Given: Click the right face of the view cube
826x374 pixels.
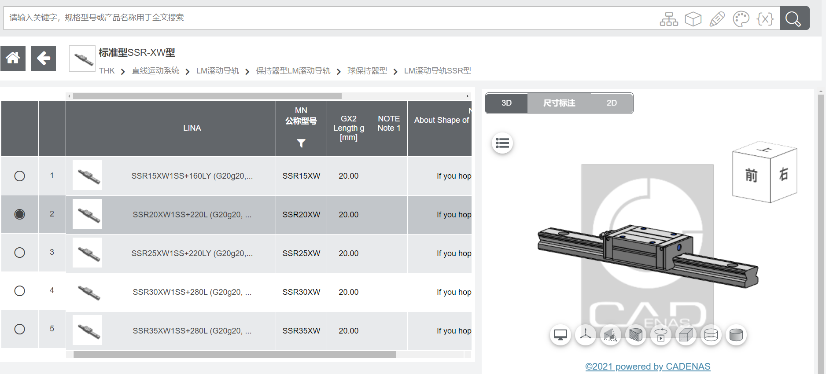Looking at the screenshot, I should [x=784, y=175].
